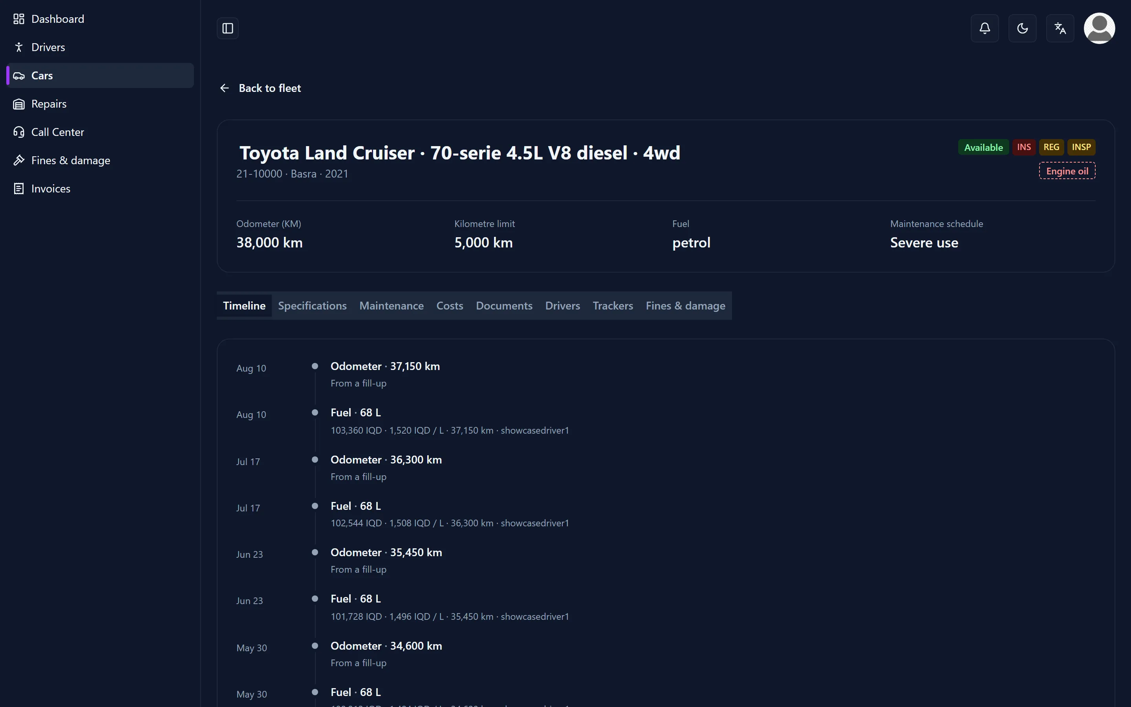Open Repairs in the sidebar
Screen dimensions: 1131x707
tap(100, 104)
